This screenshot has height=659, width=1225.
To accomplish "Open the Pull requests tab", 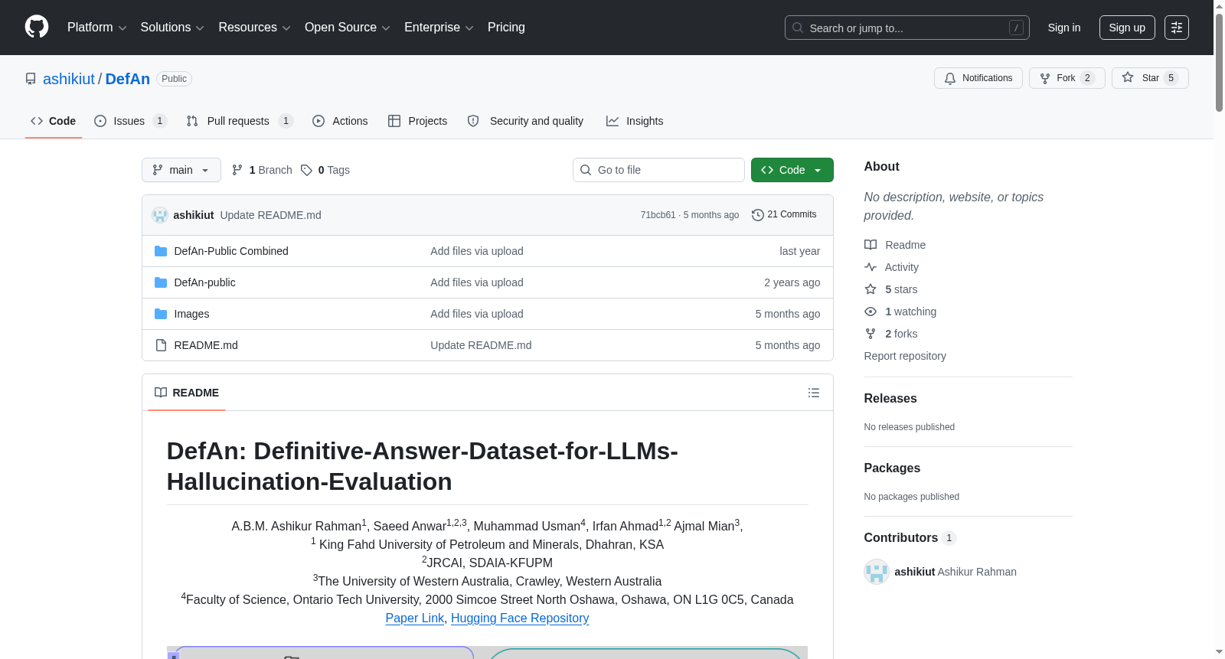I will pos(240,121).
